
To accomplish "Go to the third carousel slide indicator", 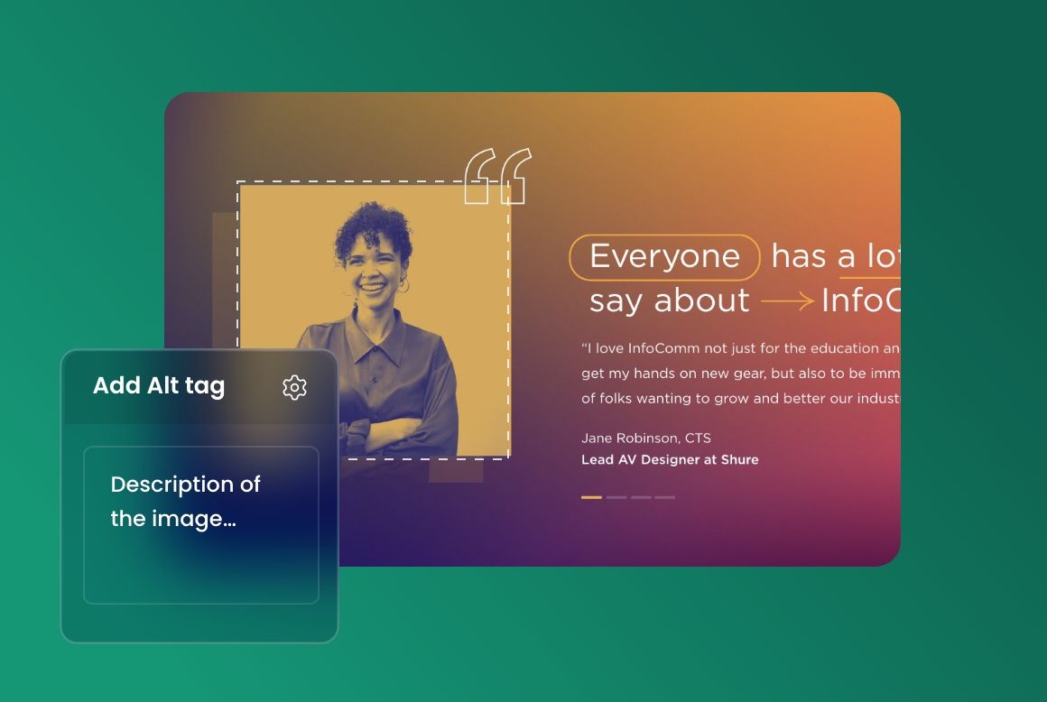I will pos(641,497).
